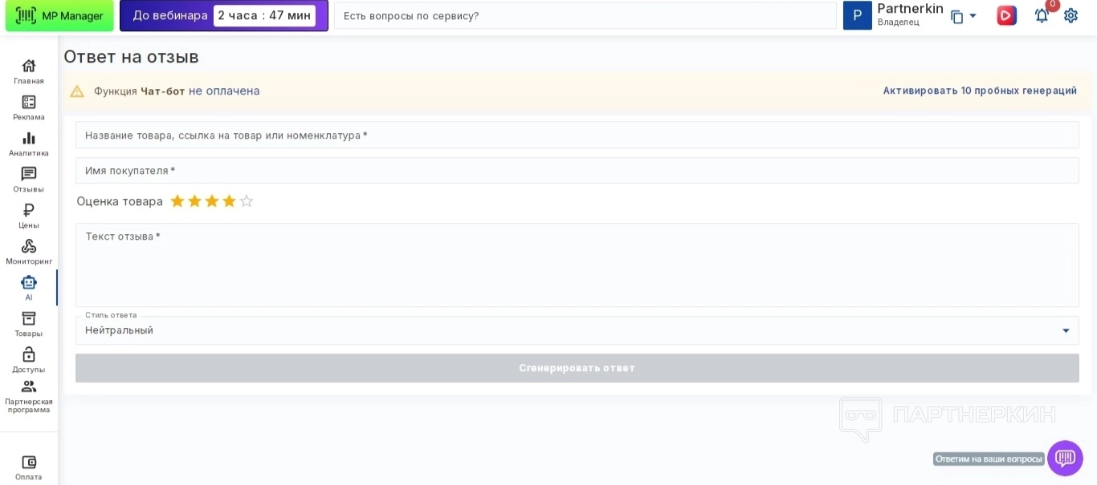The height and width of the screenshot is (485, 1097).
Task: Select the AI robot sidebar icon
Action: click(29, 282)
